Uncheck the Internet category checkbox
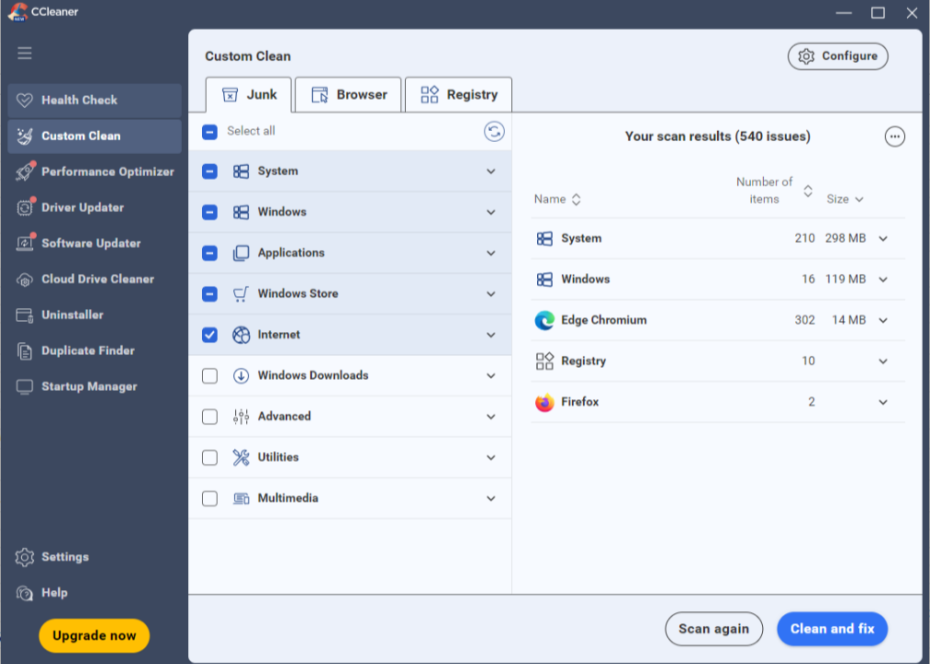The image size is (930, 664). click(209, 335)
